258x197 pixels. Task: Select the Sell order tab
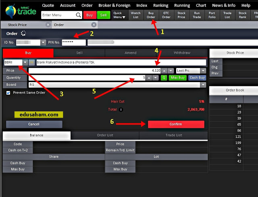pos(79,53)
